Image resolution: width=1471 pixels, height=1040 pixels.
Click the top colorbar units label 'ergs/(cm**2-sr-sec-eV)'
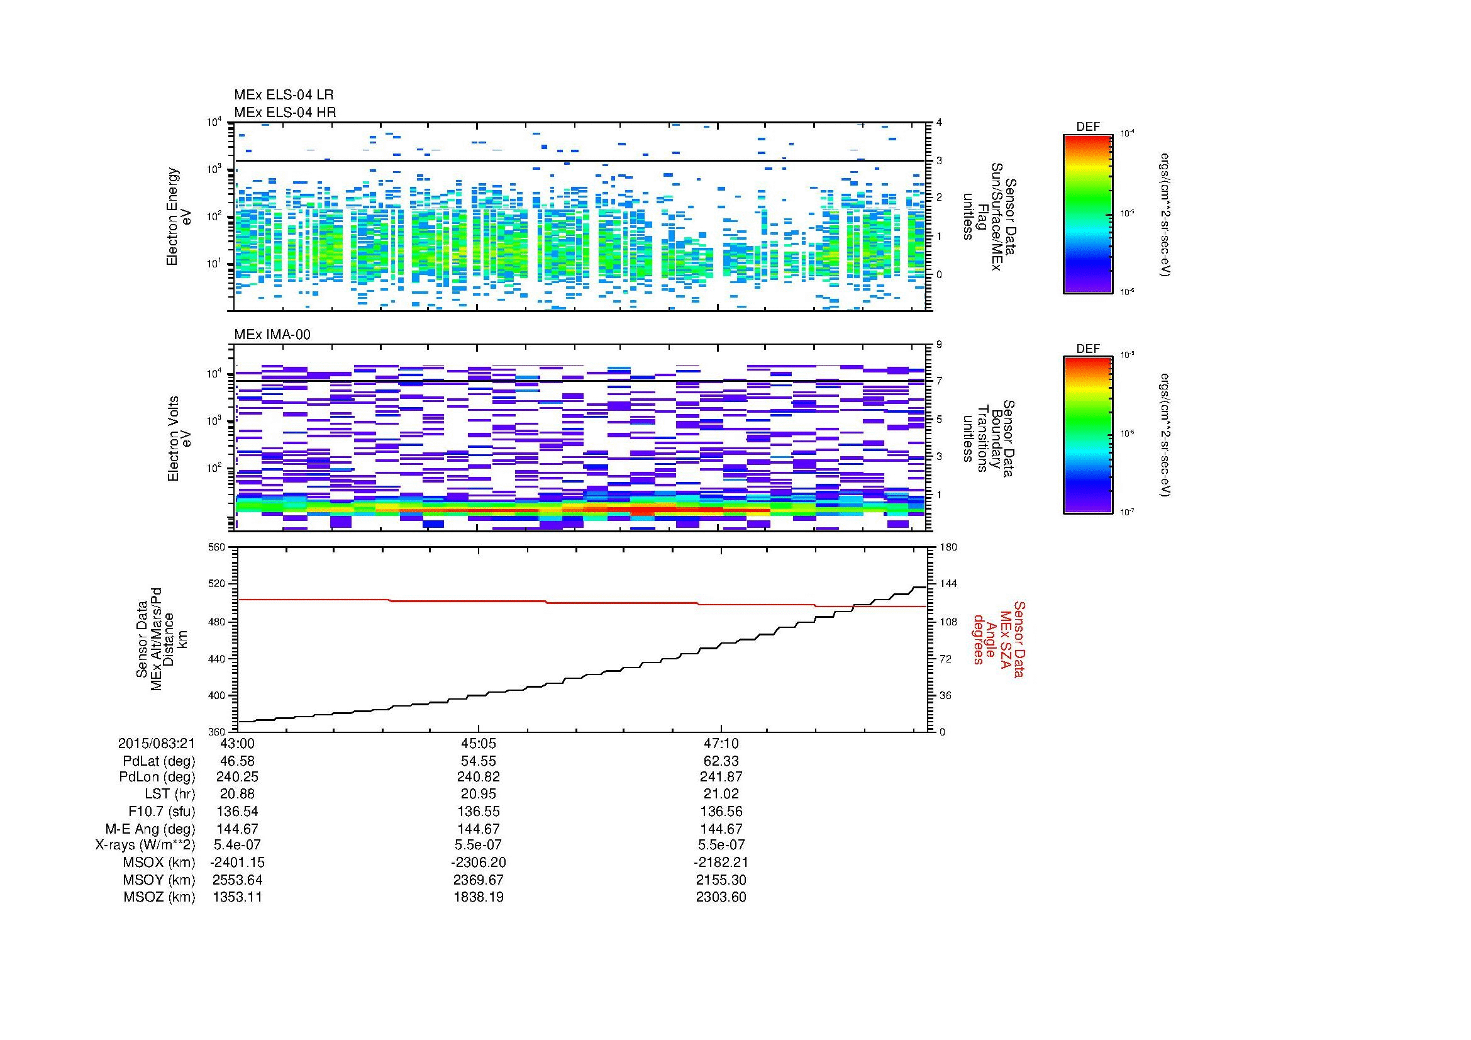[x=1165, y=214]
